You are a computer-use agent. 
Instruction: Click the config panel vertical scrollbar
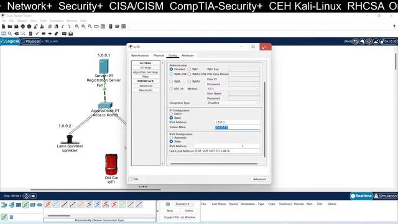264,119
